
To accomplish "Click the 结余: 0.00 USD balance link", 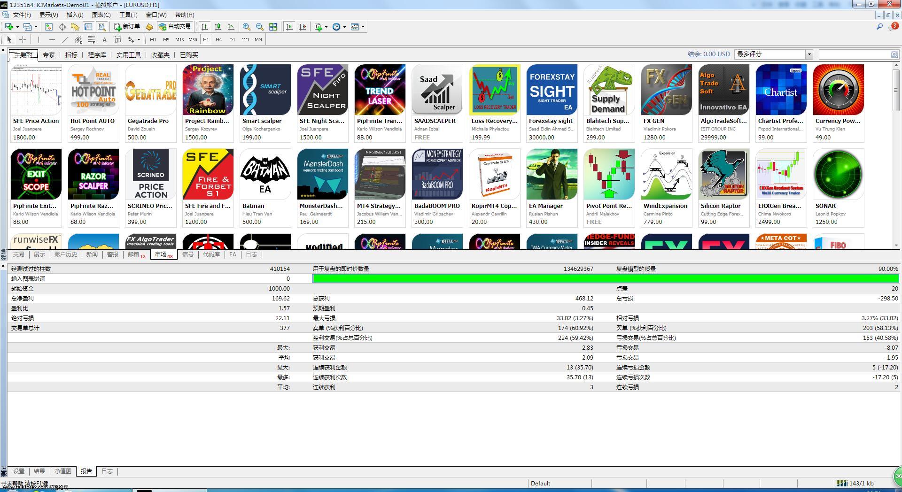I will (708, 54).
